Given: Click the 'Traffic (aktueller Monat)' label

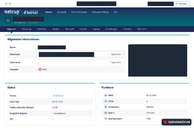Looking at the screenshot, I should tap(22, 108).
